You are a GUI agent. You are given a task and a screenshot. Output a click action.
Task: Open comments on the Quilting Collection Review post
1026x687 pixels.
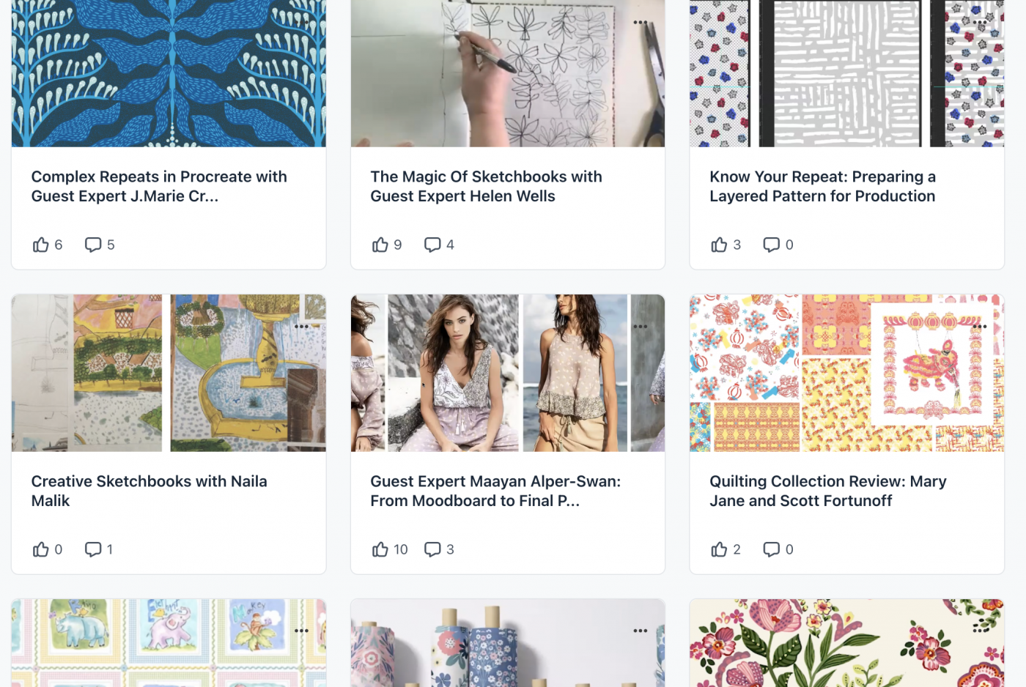click(770, 549)
